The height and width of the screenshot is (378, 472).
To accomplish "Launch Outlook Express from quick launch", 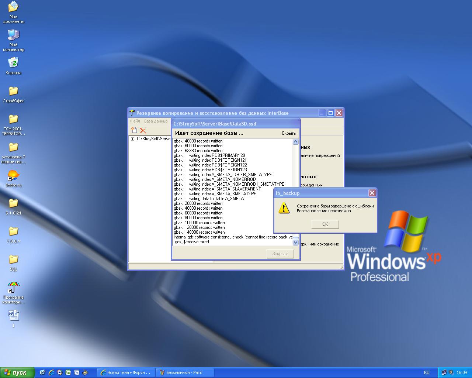I will [42, 372].
